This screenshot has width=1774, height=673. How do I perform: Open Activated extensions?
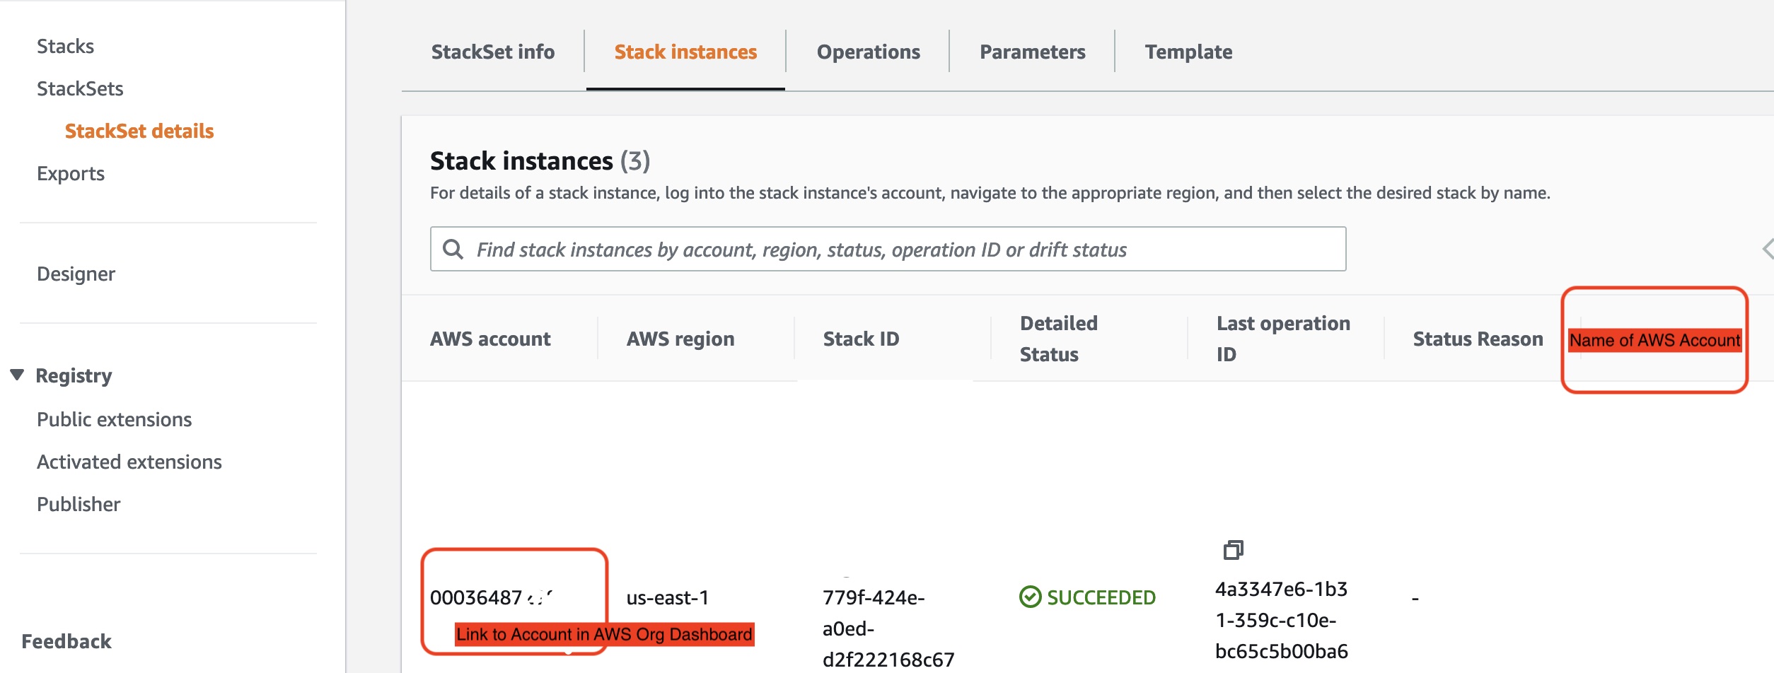tap(130, 461)
